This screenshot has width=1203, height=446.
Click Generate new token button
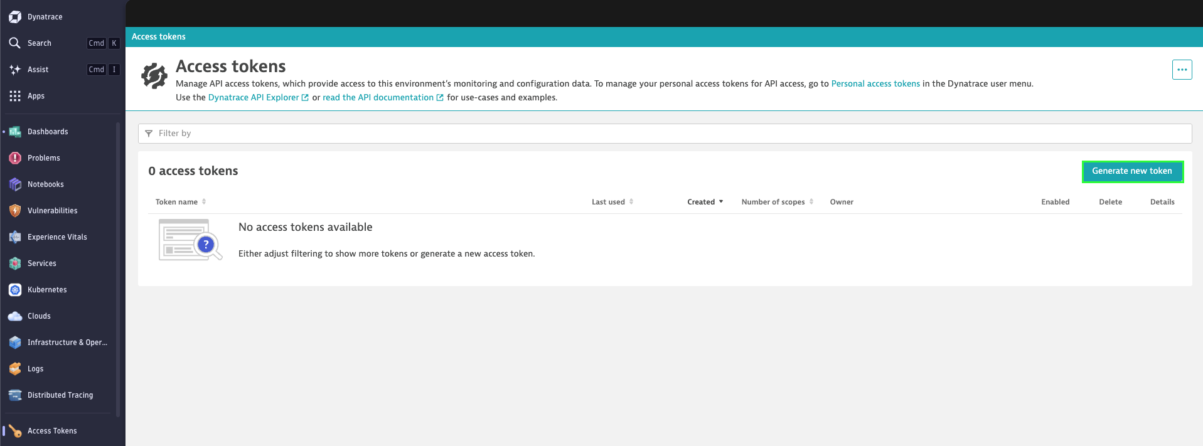(1132, 171)
